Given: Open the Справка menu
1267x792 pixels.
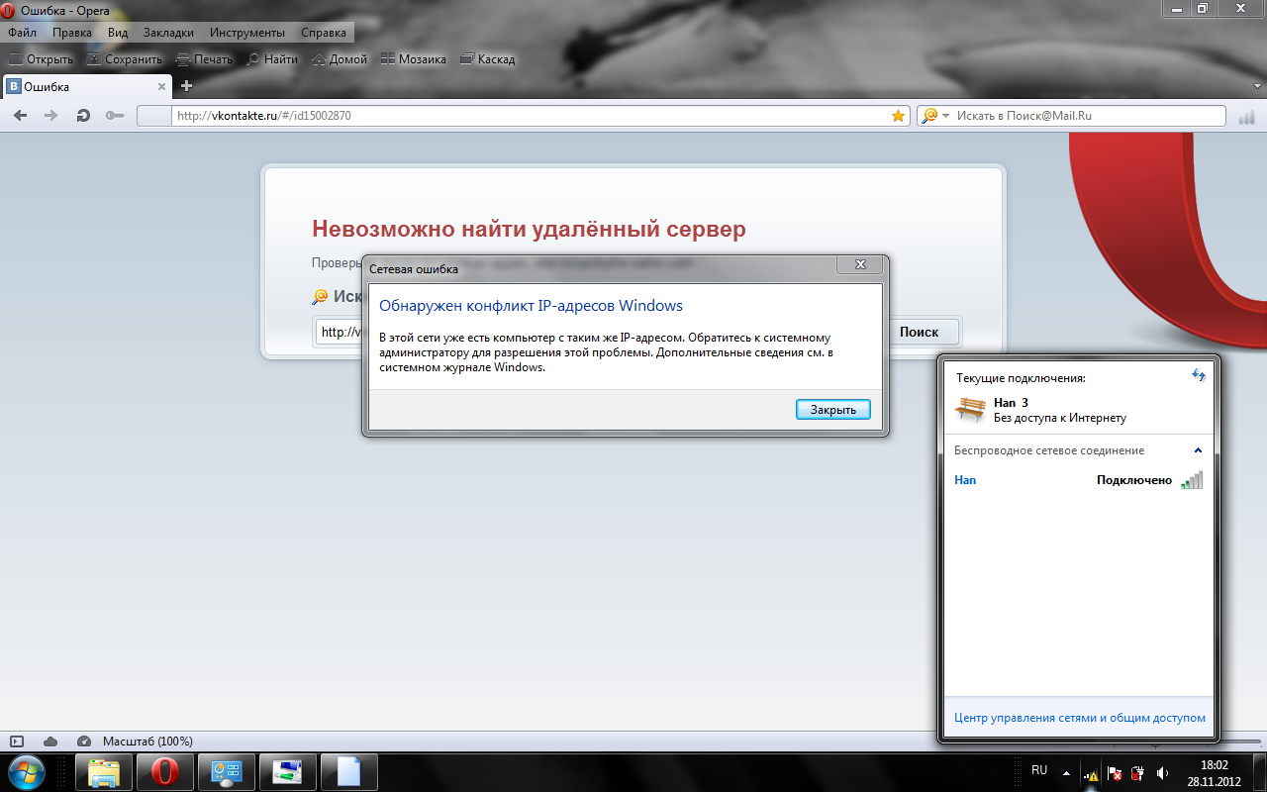Looking at the screenshot, I should (x=324, y=33).
